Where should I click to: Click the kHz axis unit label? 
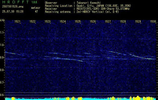click(x=2, y=20)
